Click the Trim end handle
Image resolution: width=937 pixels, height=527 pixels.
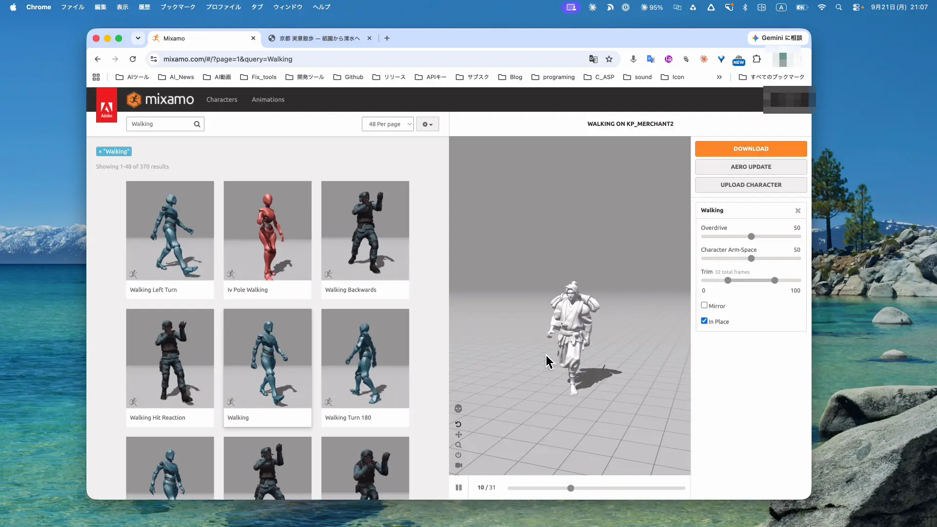[774, 281]
